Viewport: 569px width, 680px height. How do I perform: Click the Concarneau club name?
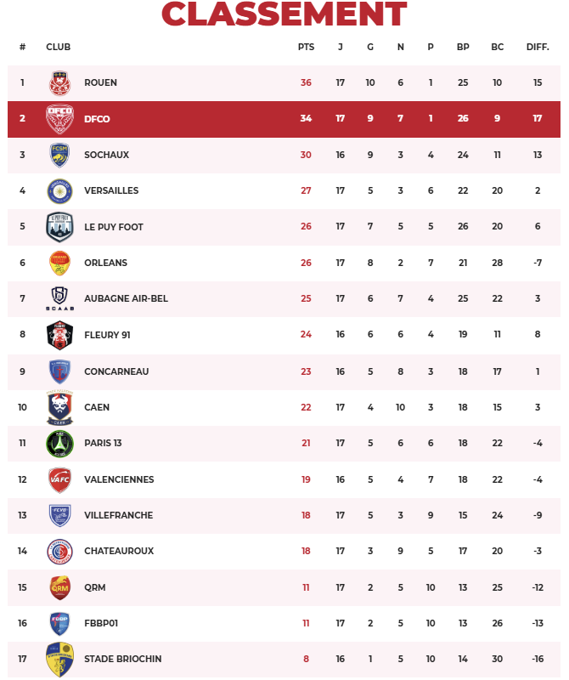pos(115,371)
